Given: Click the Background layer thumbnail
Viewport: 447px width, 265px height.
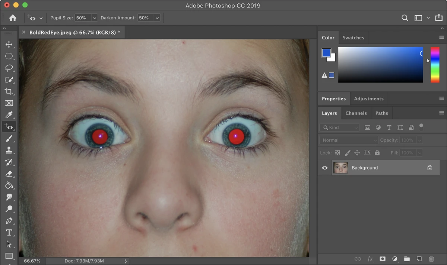Looking at the screenshot, I should click(x=340, y=168).
